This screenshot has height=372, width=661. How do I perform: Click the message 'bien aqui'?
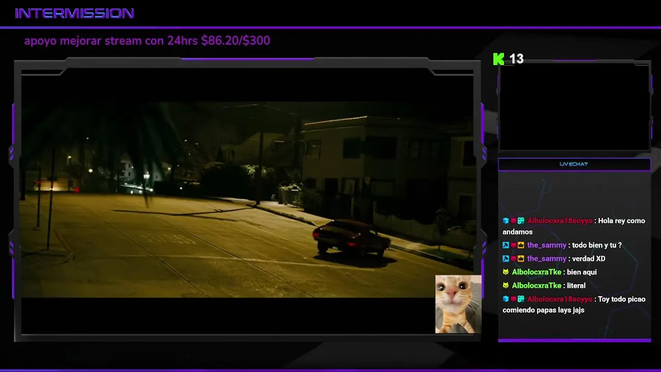581,272
